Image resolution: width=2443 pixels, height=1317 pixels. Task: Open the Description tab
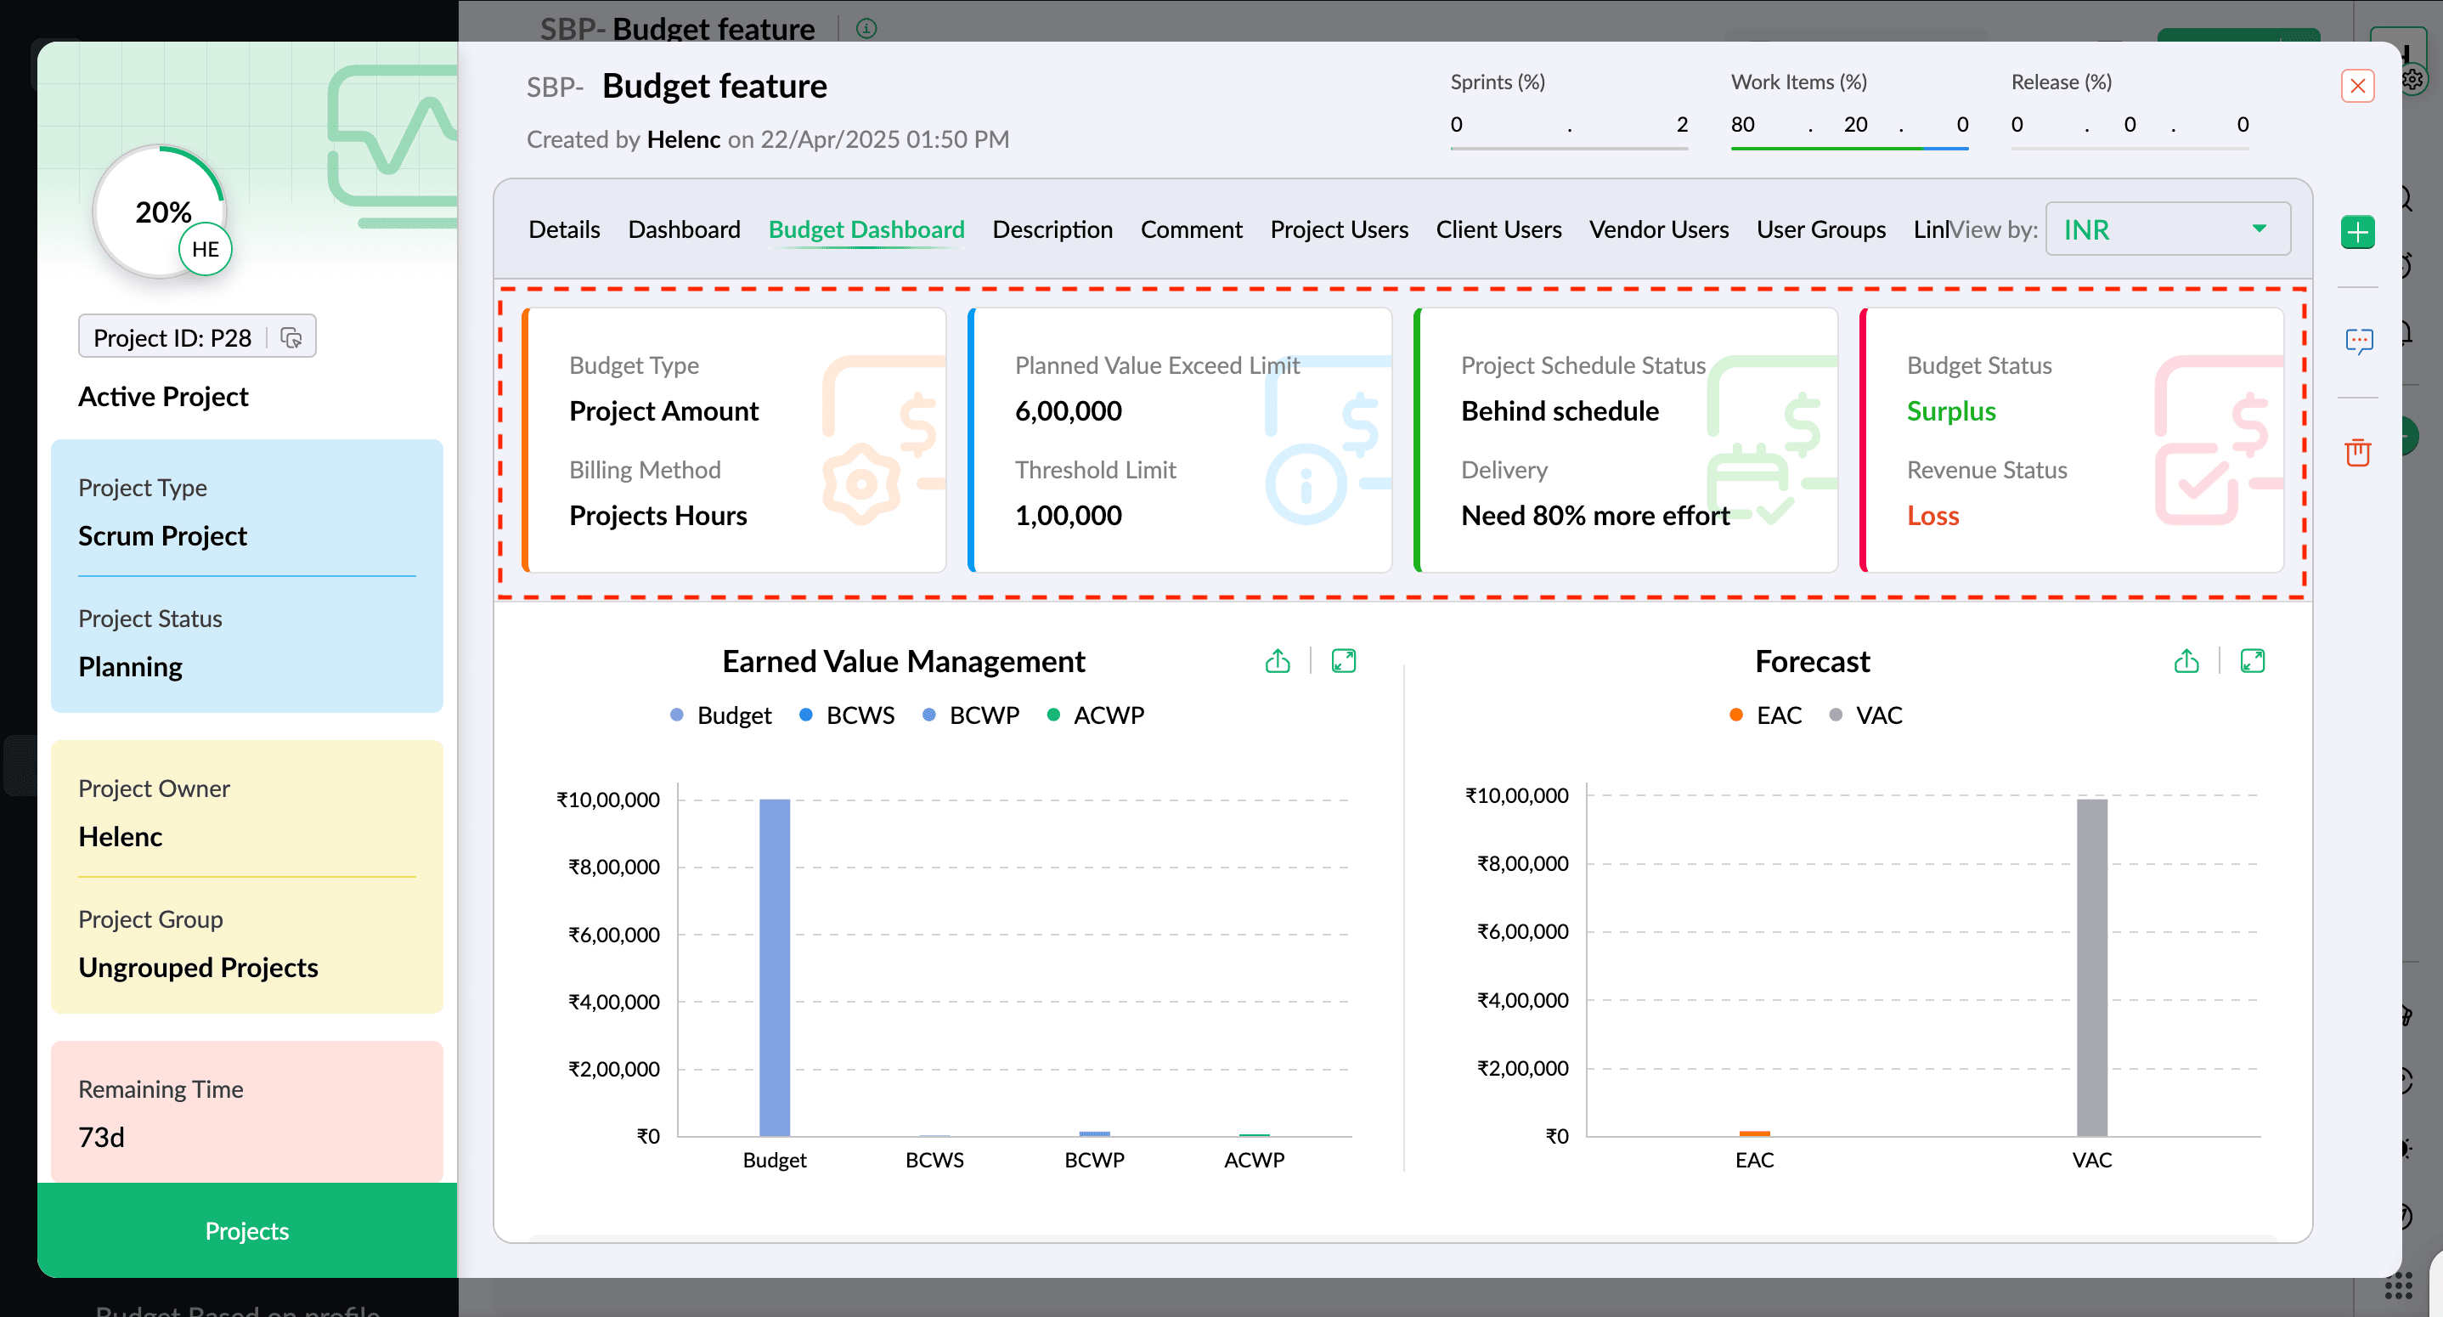1052,229
